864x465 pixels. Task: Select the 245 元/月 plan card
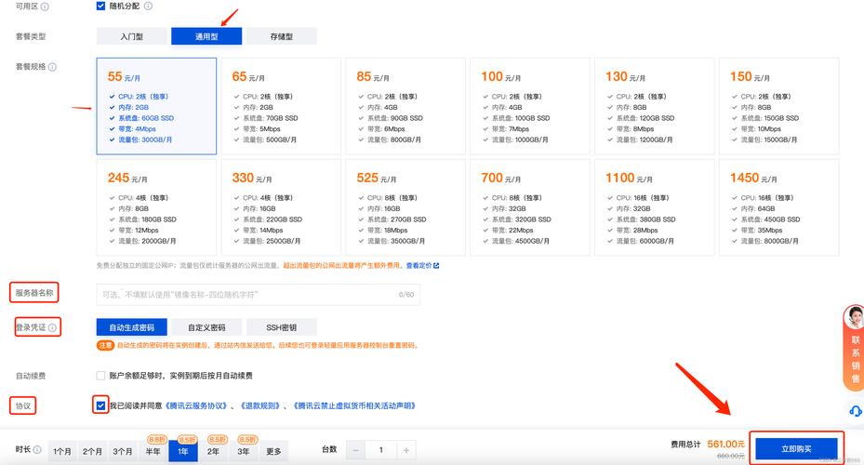pyautogui.click(x=156, y=207)
